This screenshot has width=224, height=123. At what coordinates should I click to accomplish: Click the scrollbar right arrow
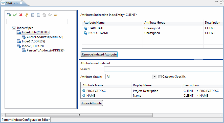(221, 115)
